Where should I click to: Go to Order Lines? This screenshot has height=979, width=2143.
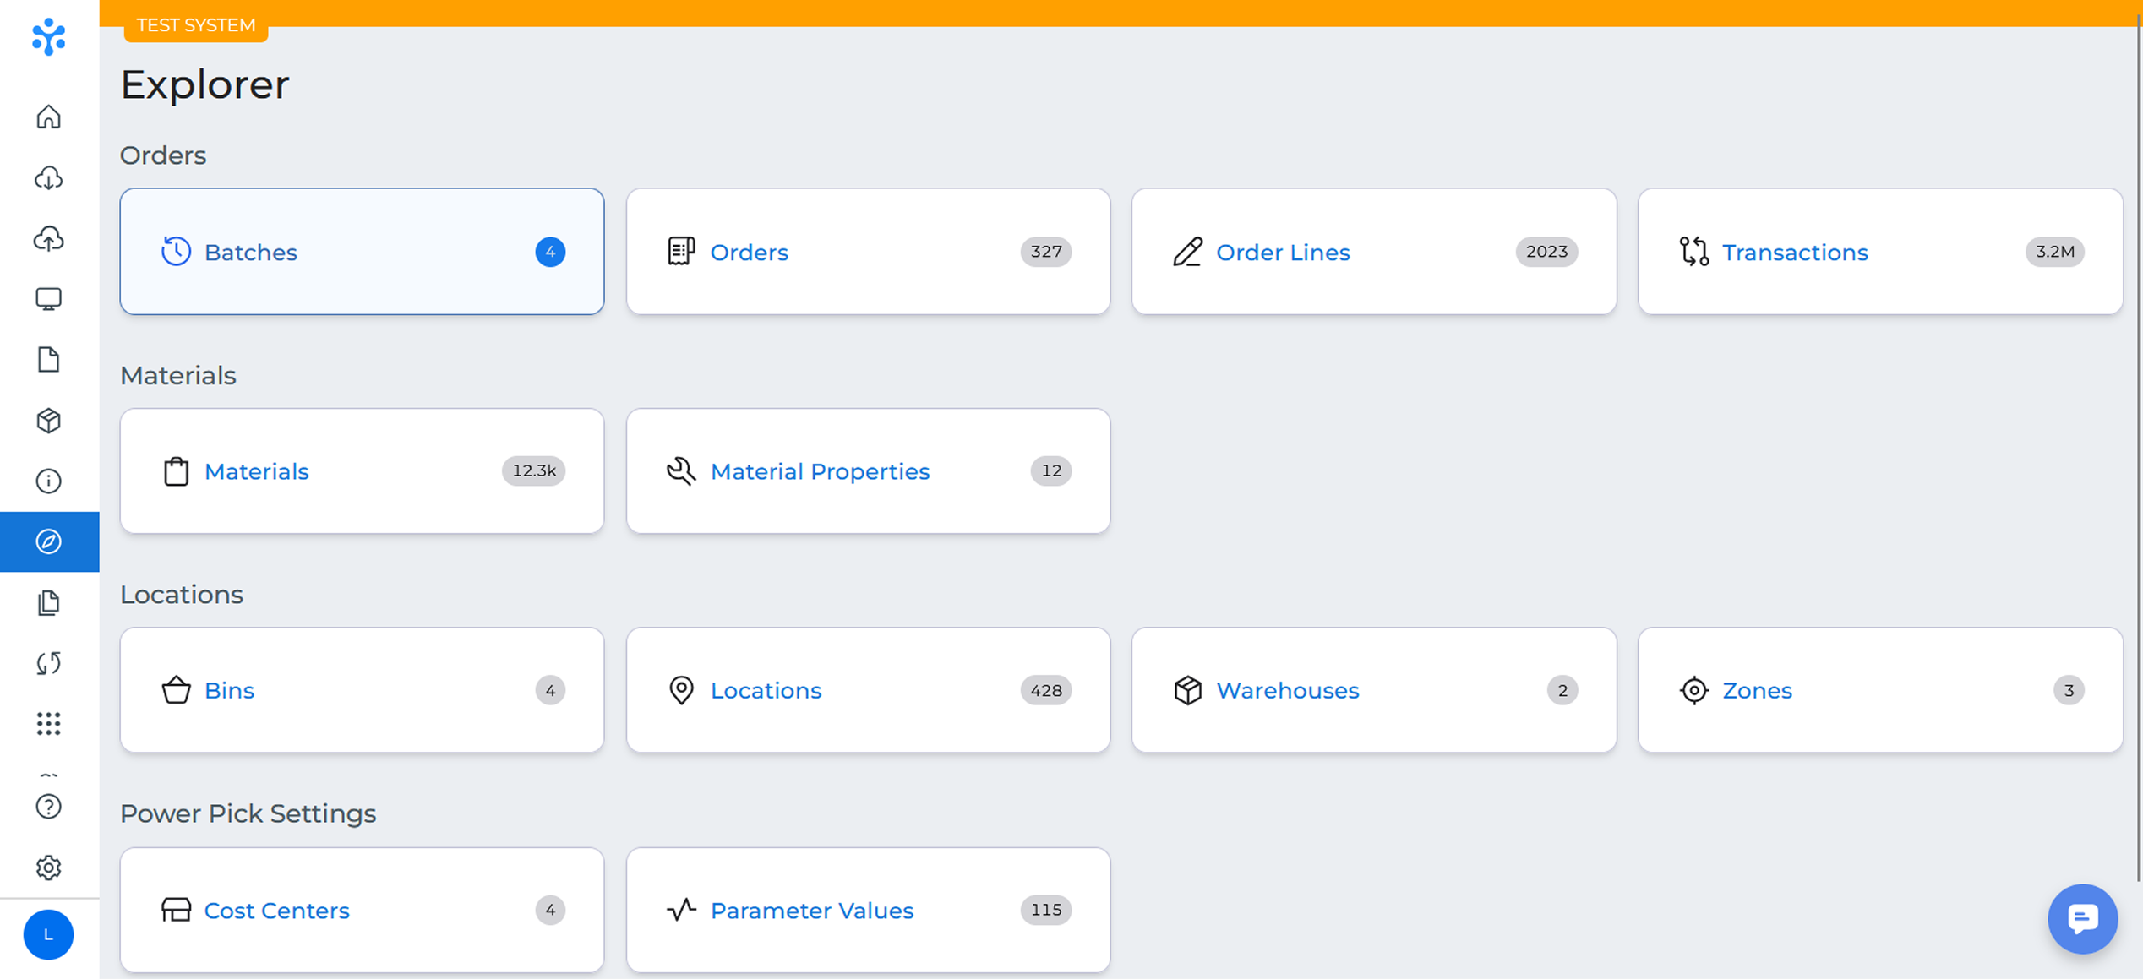point(1282,253)
